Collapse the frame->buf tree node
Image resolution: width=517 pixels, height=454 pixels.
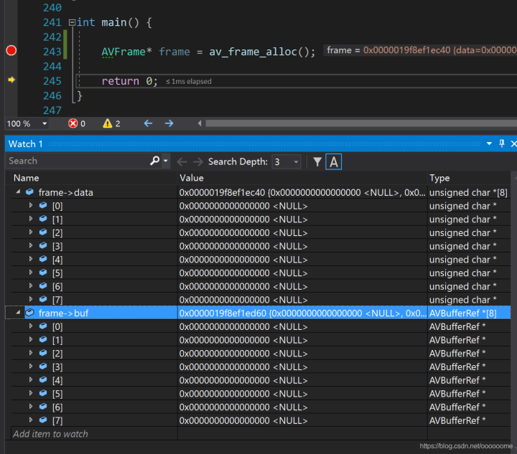[18, 313]
